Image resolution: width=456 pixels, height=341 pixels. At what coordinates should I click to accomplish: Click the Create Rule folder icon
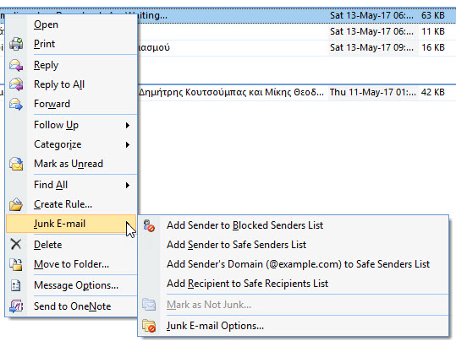point(16,204)
